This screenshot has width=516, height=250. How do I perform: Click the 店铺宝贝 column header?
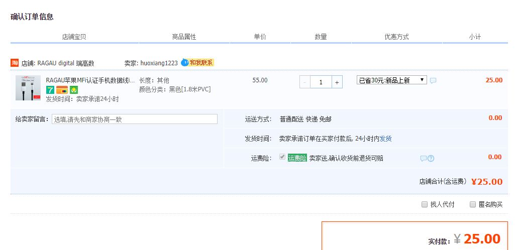[x=74, y=37]
